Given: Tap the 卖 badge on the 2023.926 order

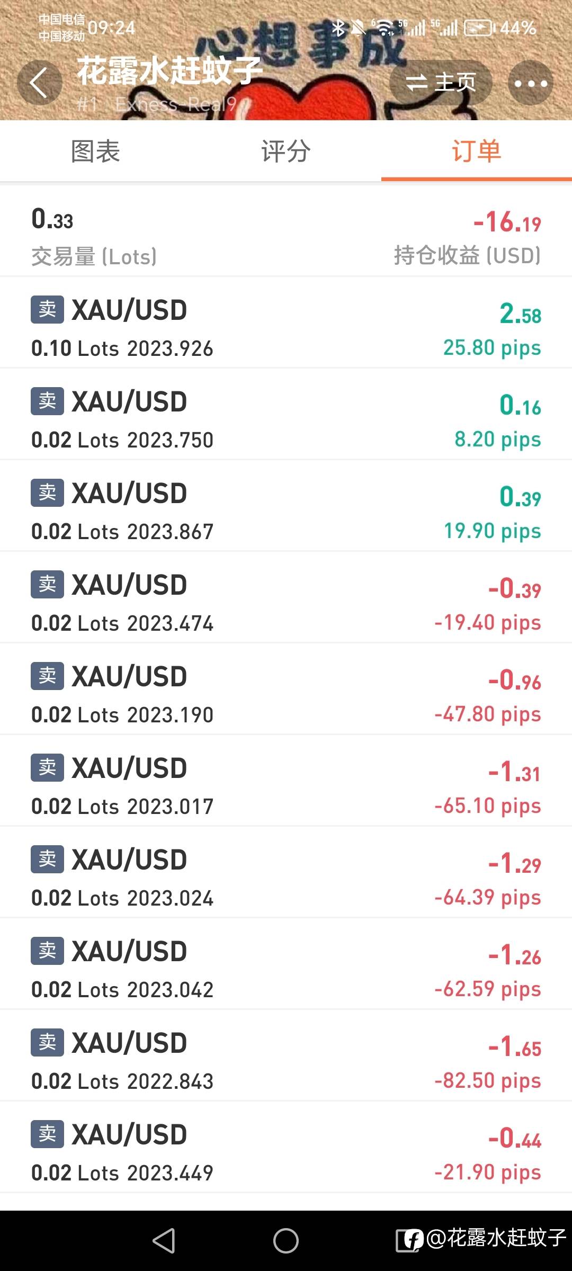Looking at the screenshot, I should coord(47,309).
